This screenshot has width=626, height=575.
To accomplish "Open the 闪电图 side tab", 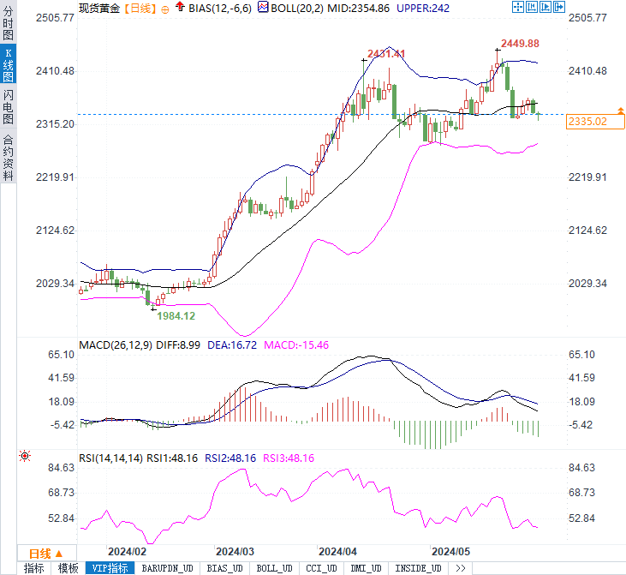I will point(8,106).
